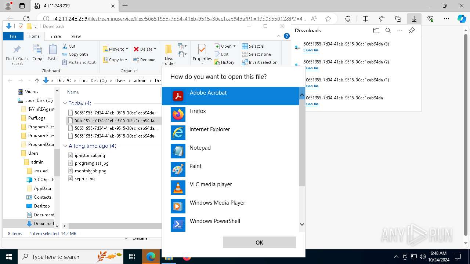Choose Notepad to open this file
The height and width of the screenshot is (264, 470).
230,151
